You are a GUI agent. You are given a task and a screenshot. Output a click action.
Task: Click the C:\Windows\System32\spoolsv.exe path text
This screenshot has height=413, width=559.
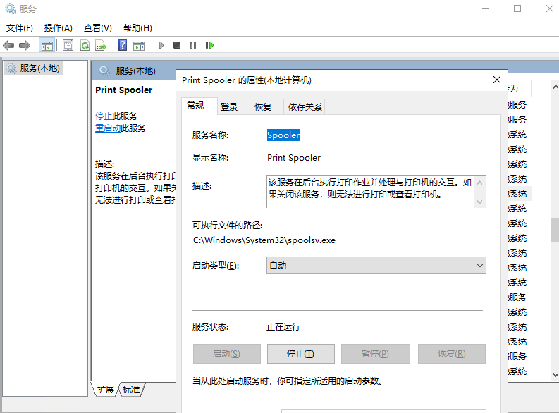click(x=264, y=240)
